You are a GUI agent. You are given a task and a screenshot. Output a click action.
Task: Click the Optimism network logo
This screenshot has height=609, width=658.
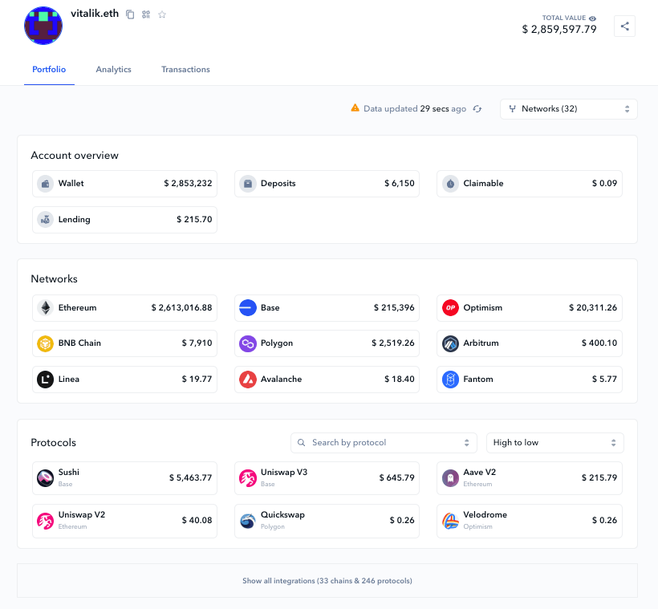pyautogui.click(x=450, y=307)
